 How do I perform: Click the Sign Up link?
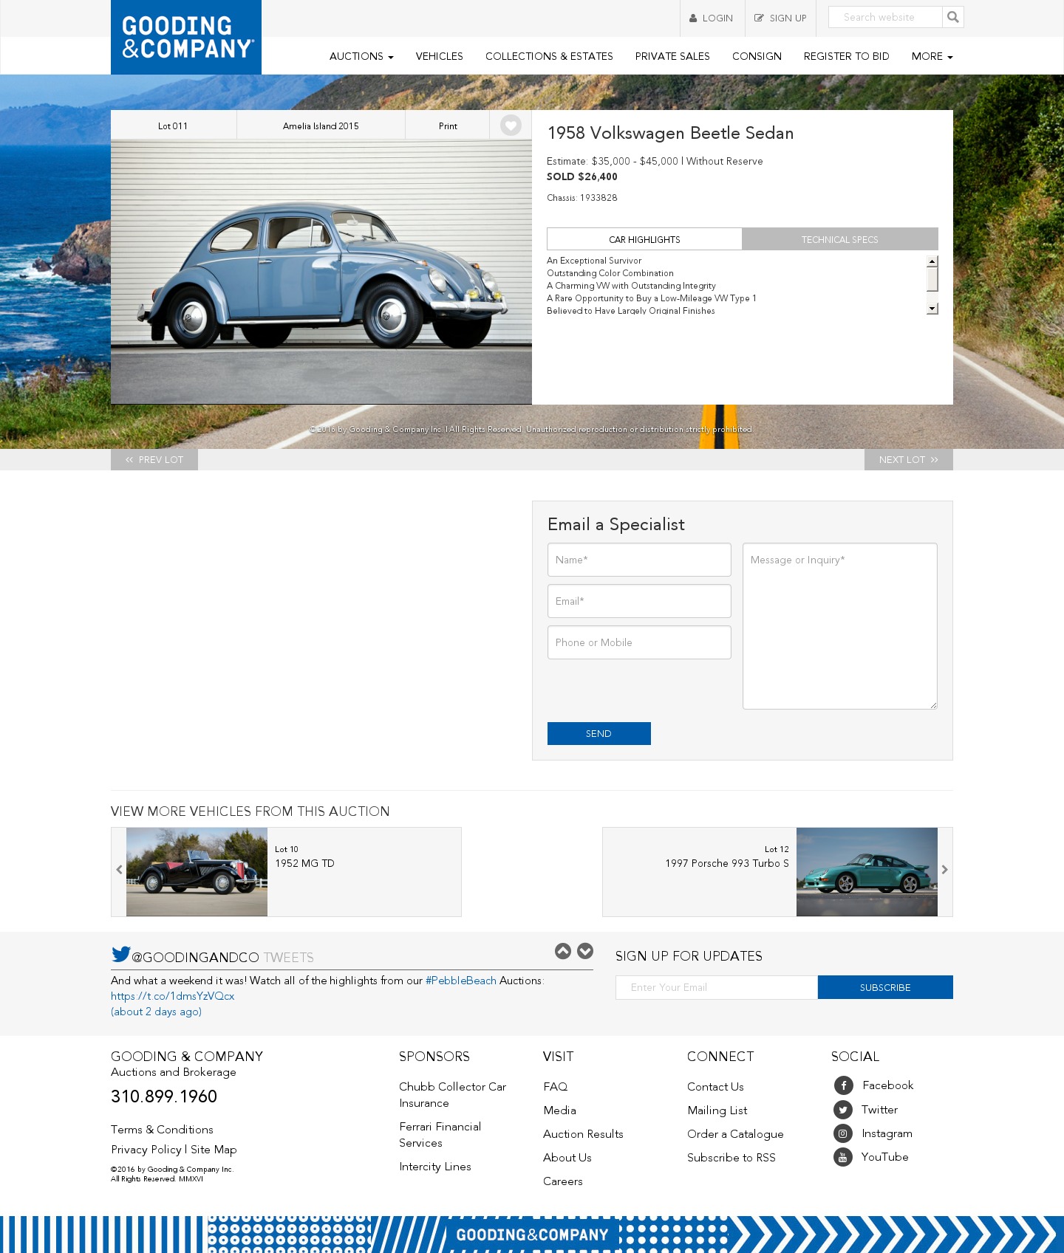pos(780,18)
